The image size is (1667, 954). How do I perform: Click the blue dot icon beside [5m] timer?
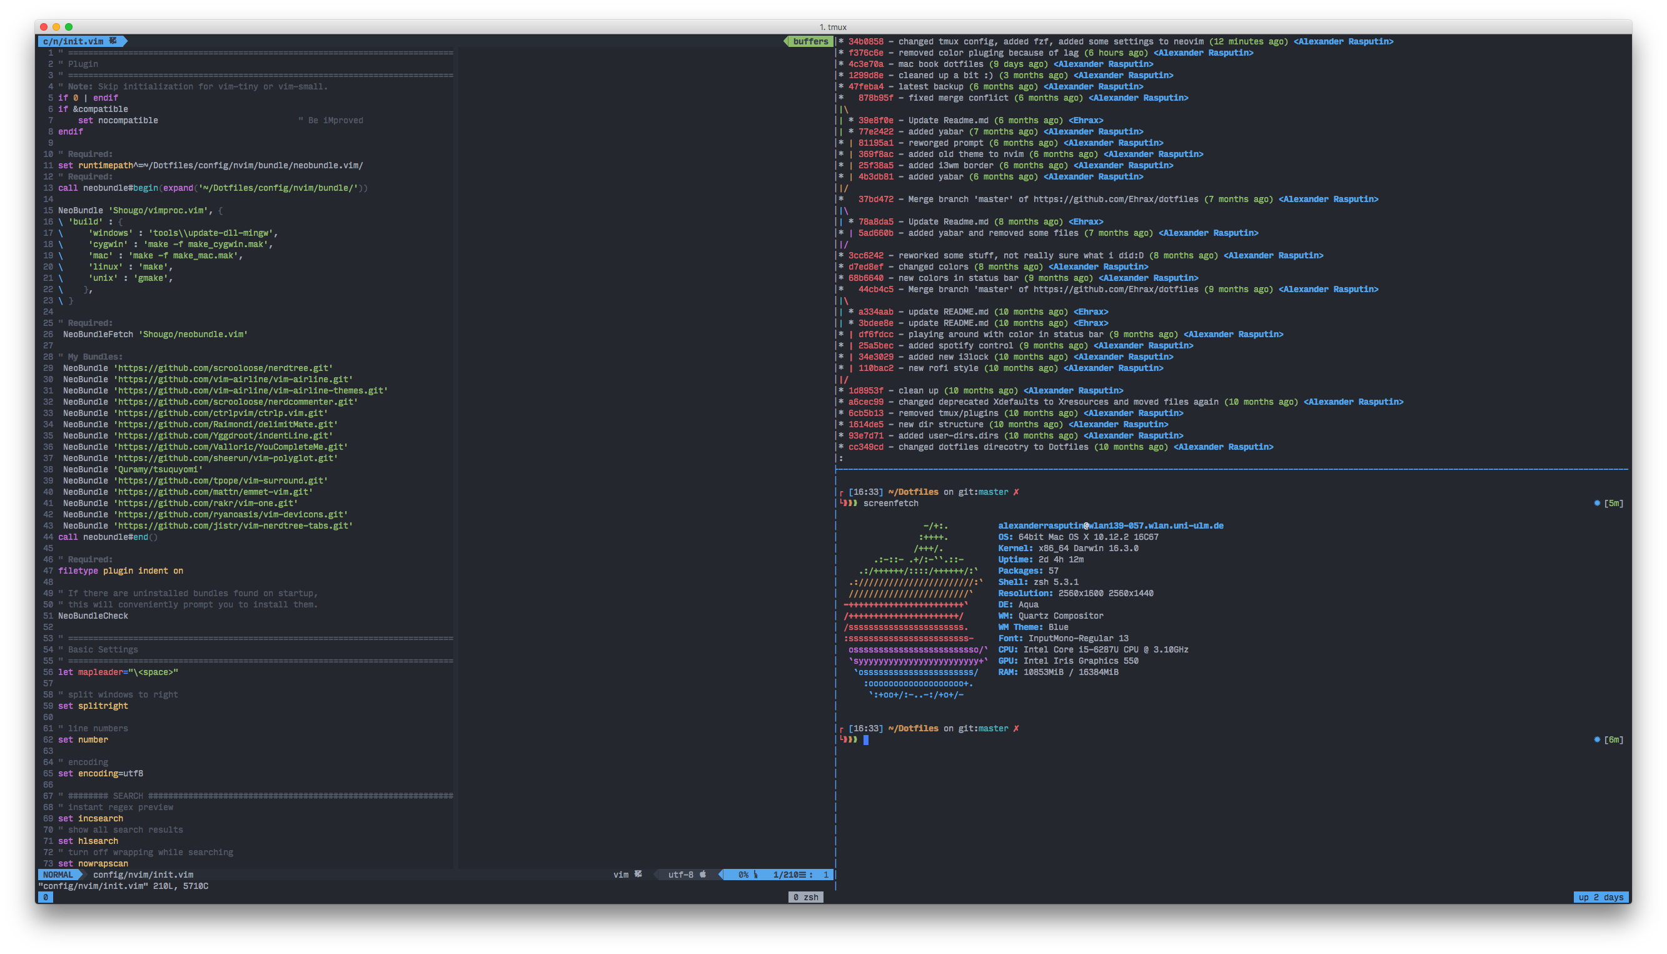[x=1596, y=503]
